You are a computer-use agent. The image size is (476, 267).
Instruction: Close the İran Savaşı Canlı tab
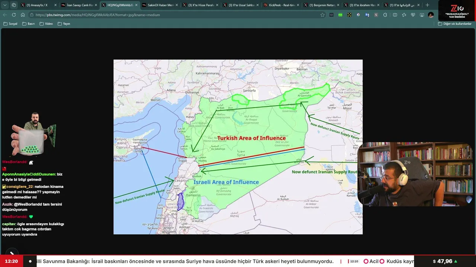point(96,5)
